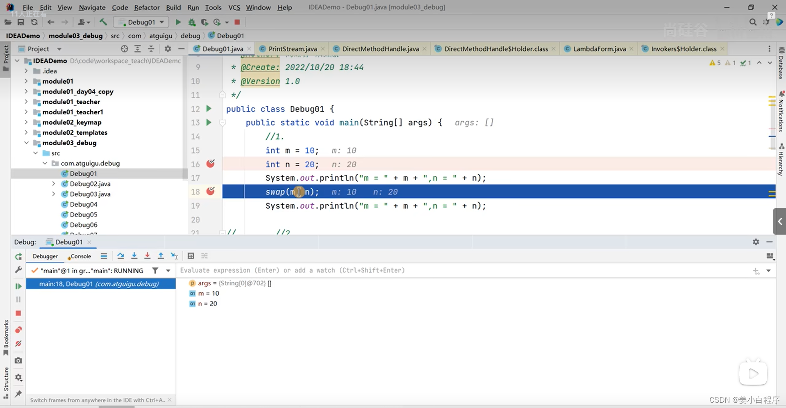786x408 pixels.
Task: Switch to LambdaForm.java tab
Action: pyautogui.click(x=599, y=49)
